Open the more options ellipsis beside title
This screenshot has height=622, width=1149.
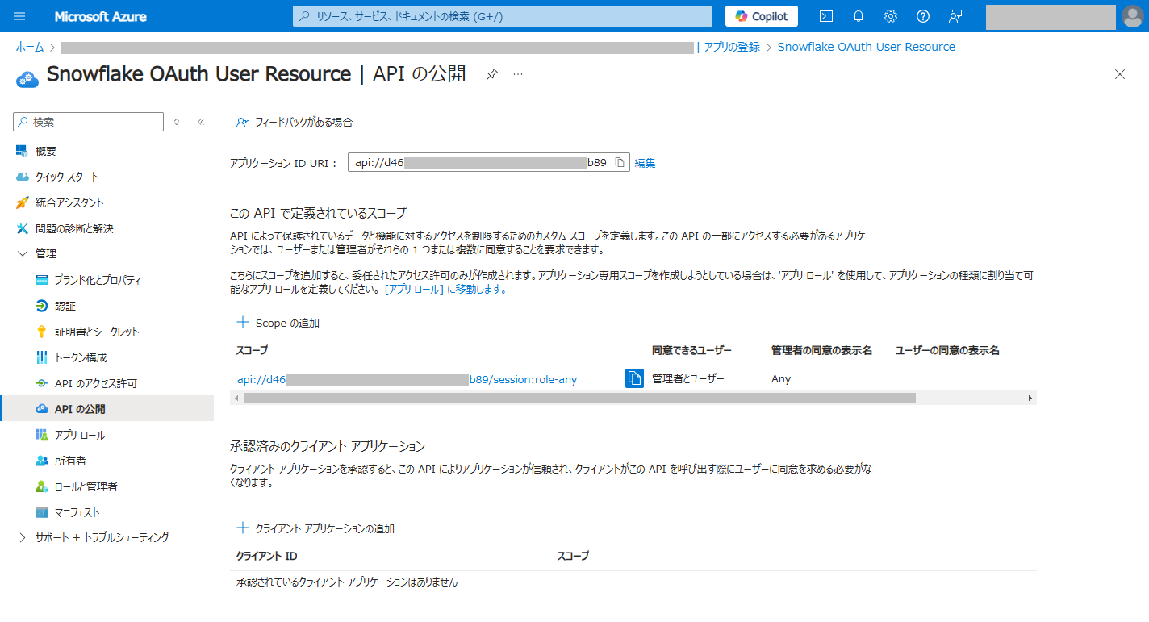pos(518,74)
